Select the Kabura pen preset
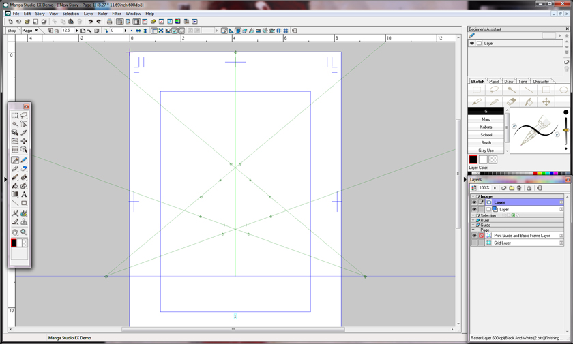Screen dimensions: 573x344 [486, 127]
